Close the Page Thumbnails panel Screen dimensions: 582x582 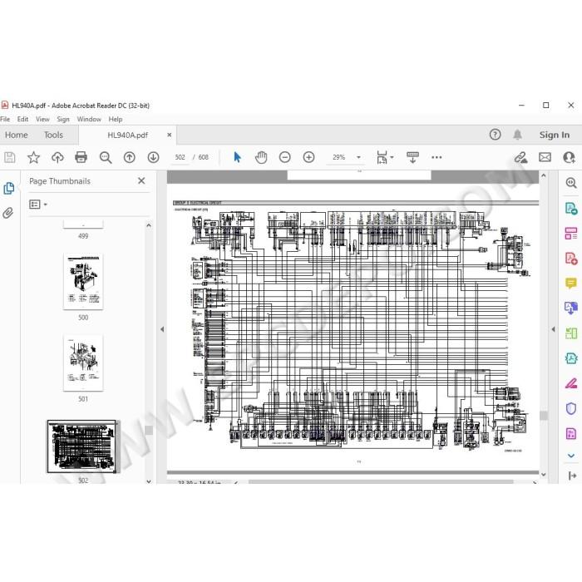coord(141,180)
